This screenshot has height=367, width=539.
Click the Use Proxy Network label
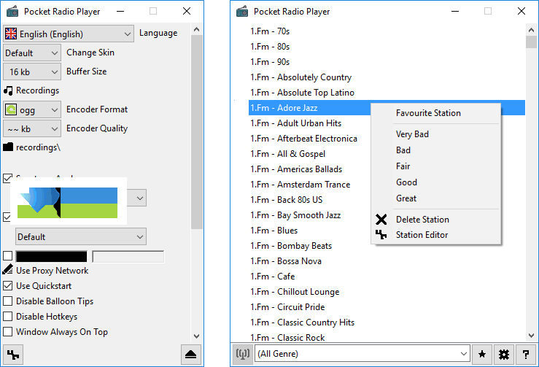tap(52, 271)
